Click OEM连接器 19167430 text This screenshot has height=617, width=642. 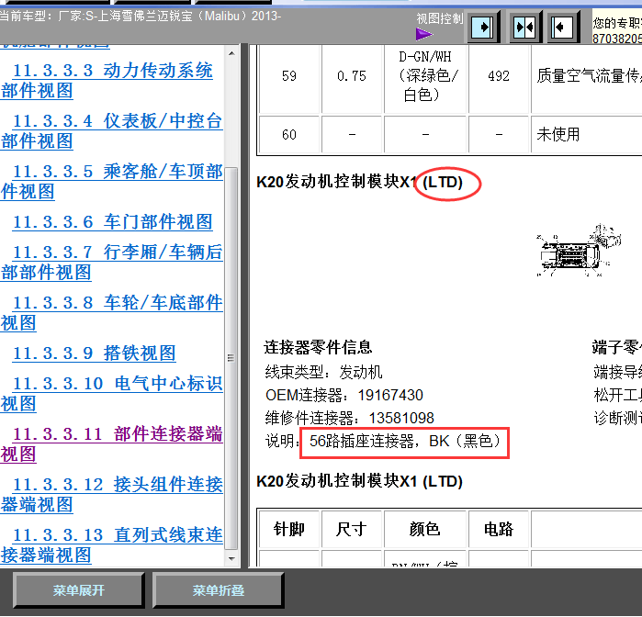[x=344, y=395]
